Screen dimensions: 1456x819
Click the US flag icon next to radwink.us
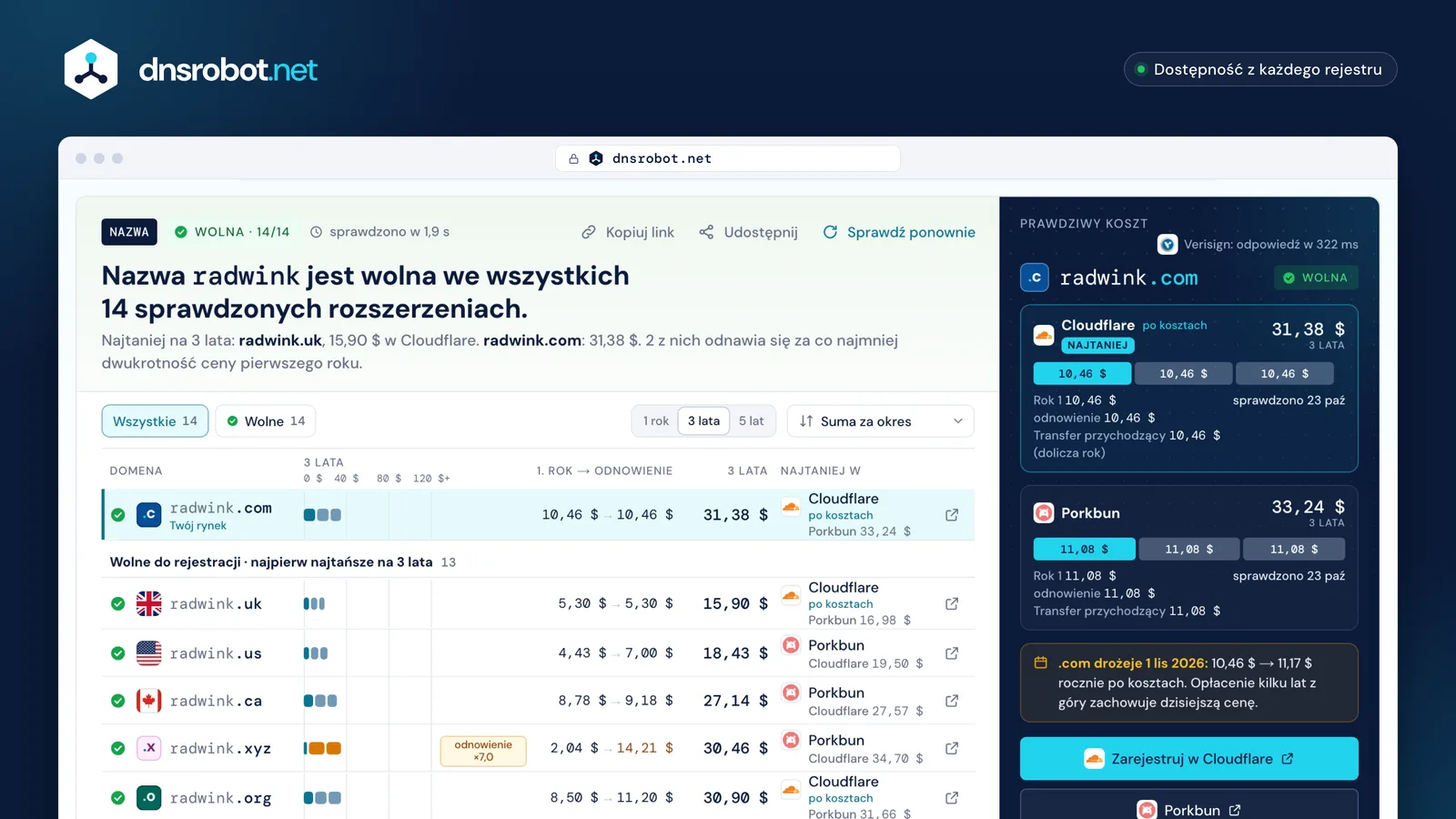(149, 653)
